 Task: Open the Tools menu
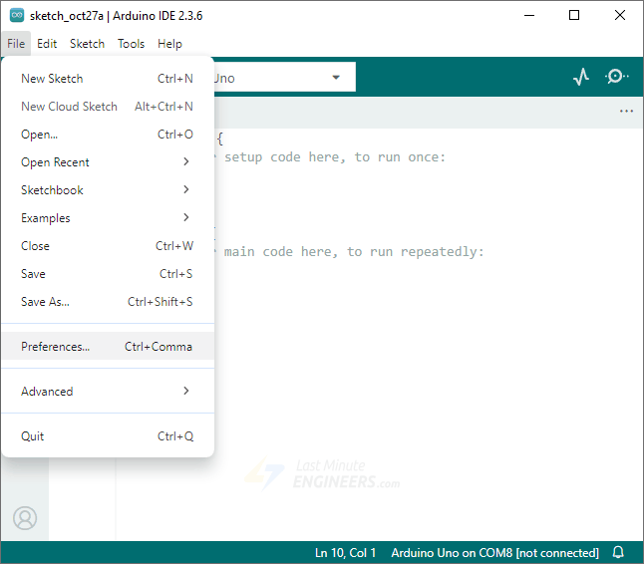click(x=131, y=44)
